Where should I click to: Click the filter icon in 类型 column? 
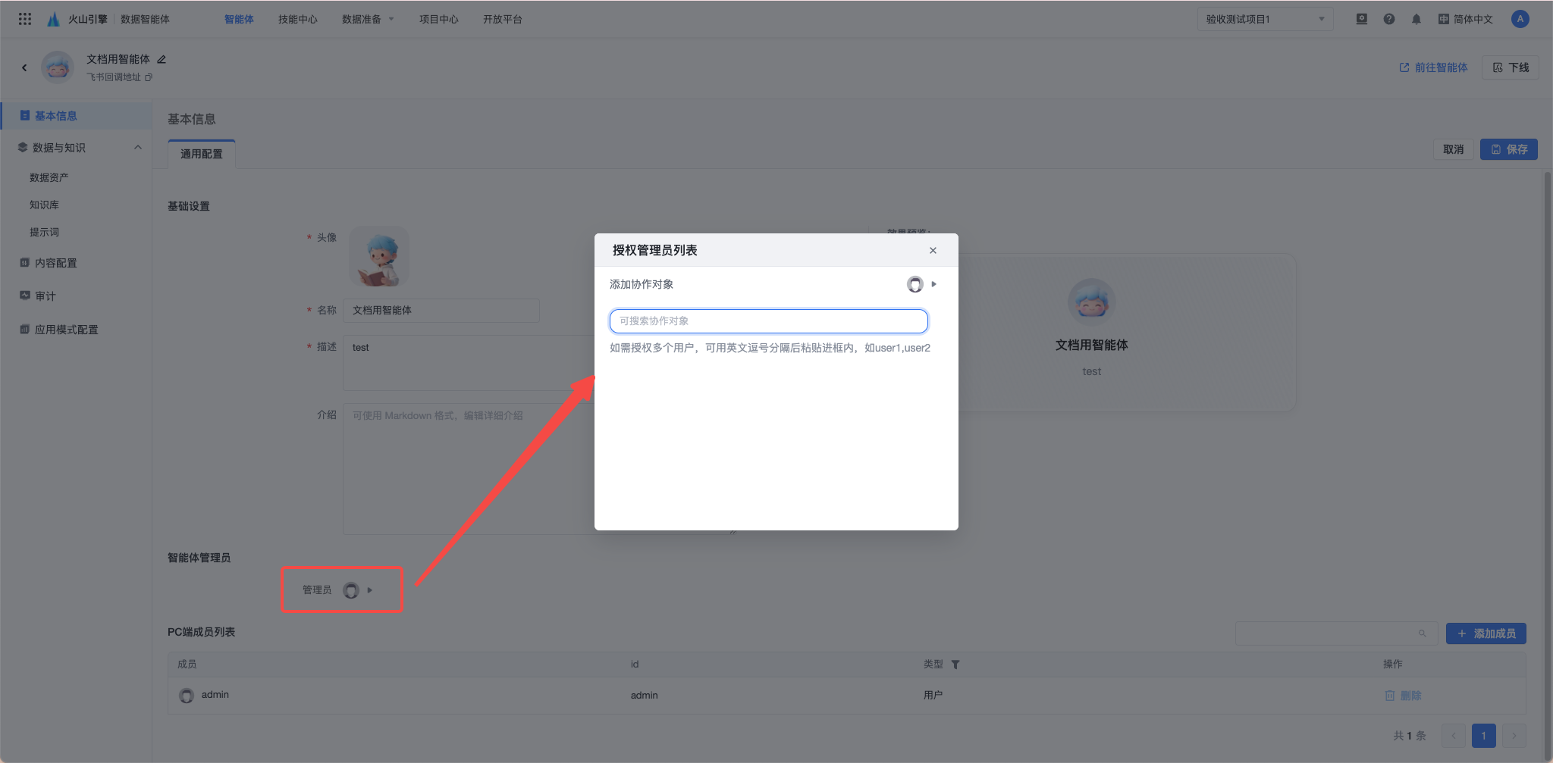[955, 664]
